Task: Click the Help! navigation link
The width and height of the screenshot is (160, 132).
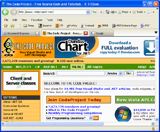Action: pos(142,67)
